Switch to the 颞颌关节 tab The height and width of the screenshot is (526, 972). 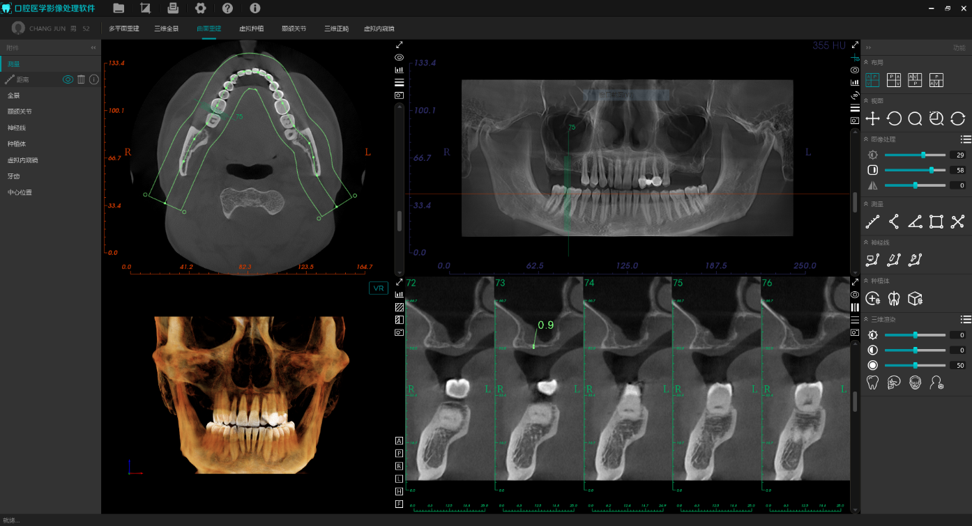pos(294,29)
